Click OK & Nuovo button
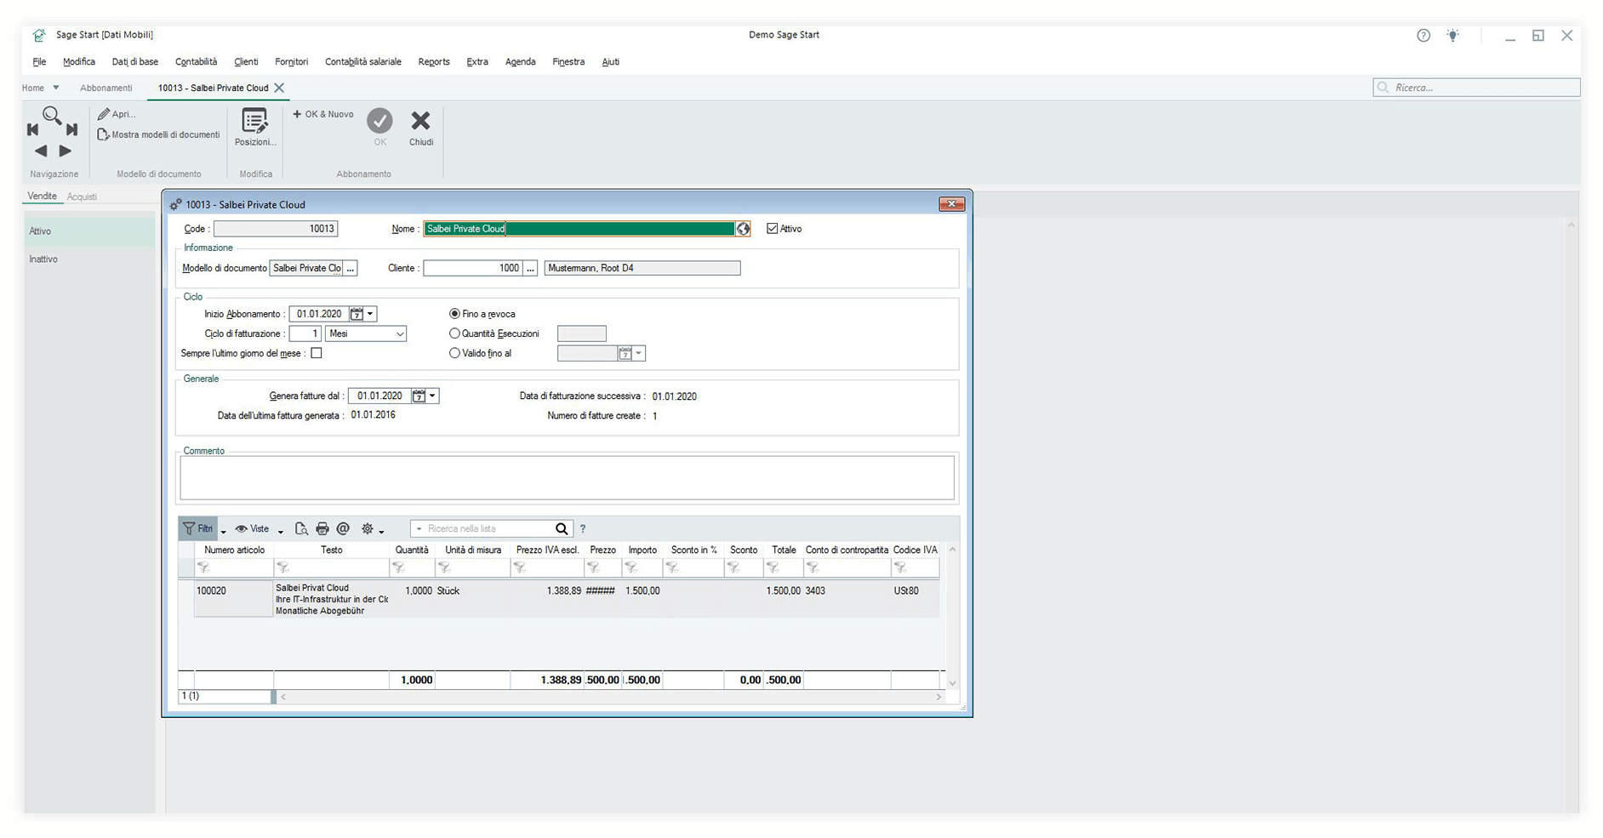1603x838 pixels. 323,114
